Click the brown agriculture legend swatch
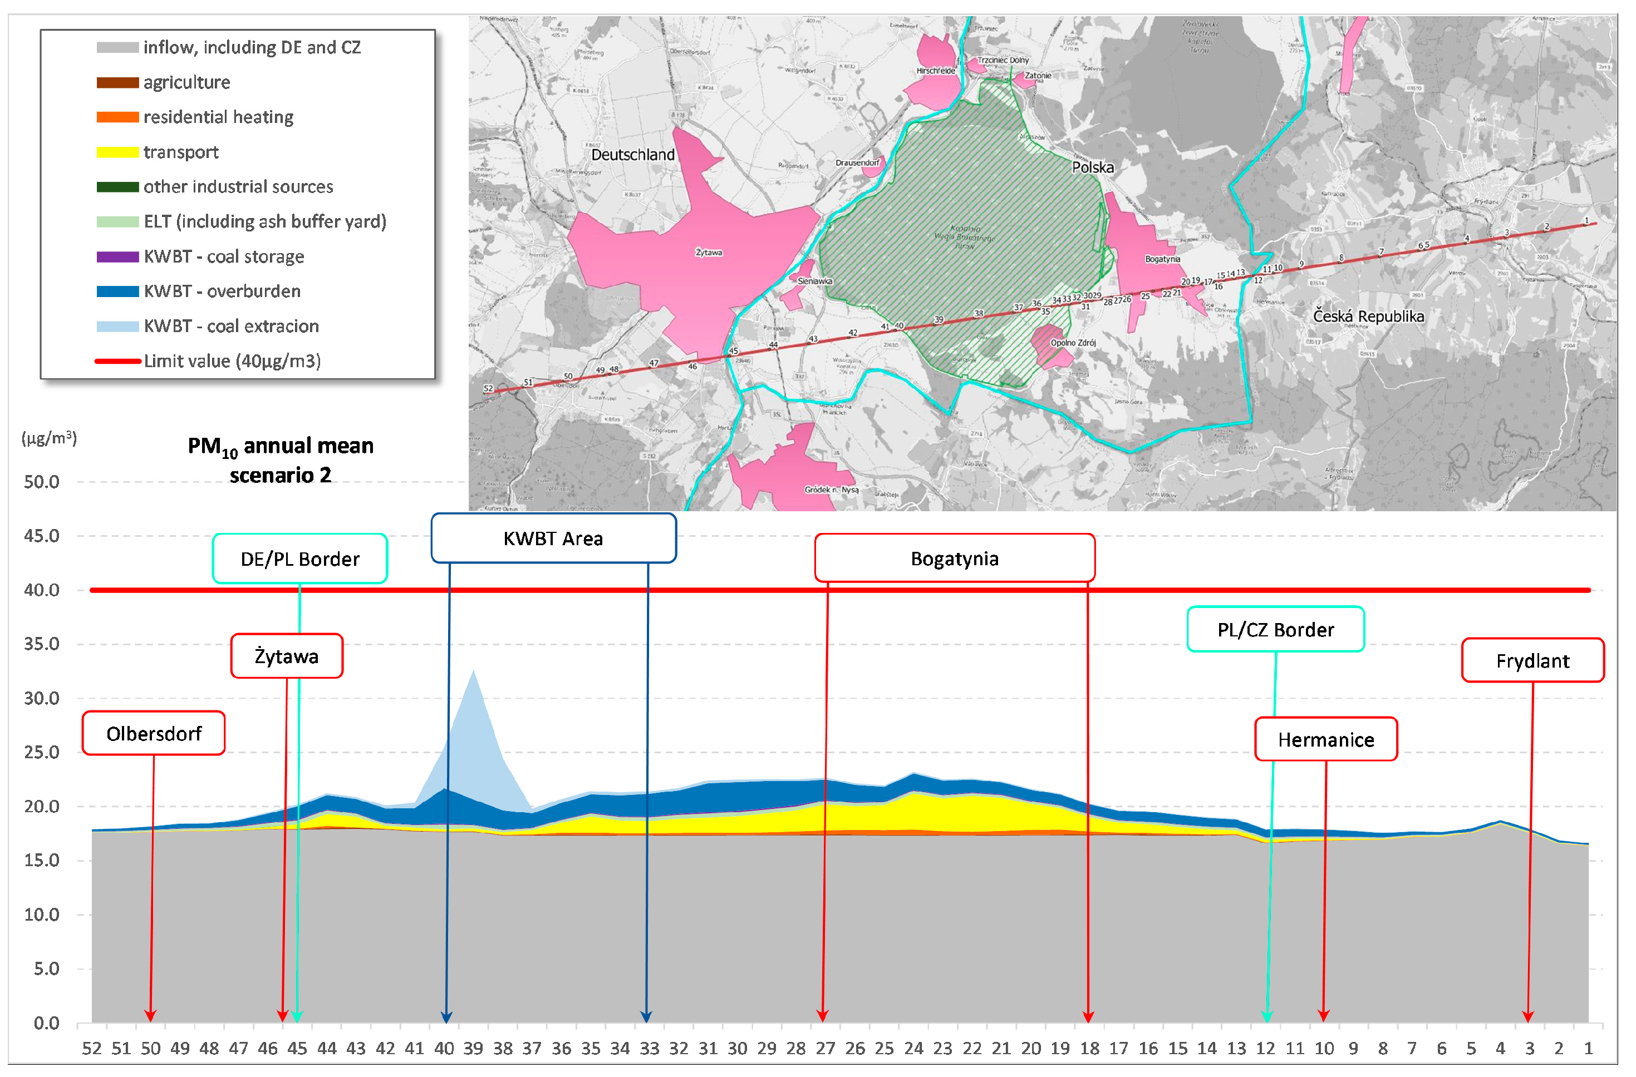Image resolution: width=1636 pixels, height=1077 pixels. click(x=117, y=82)
